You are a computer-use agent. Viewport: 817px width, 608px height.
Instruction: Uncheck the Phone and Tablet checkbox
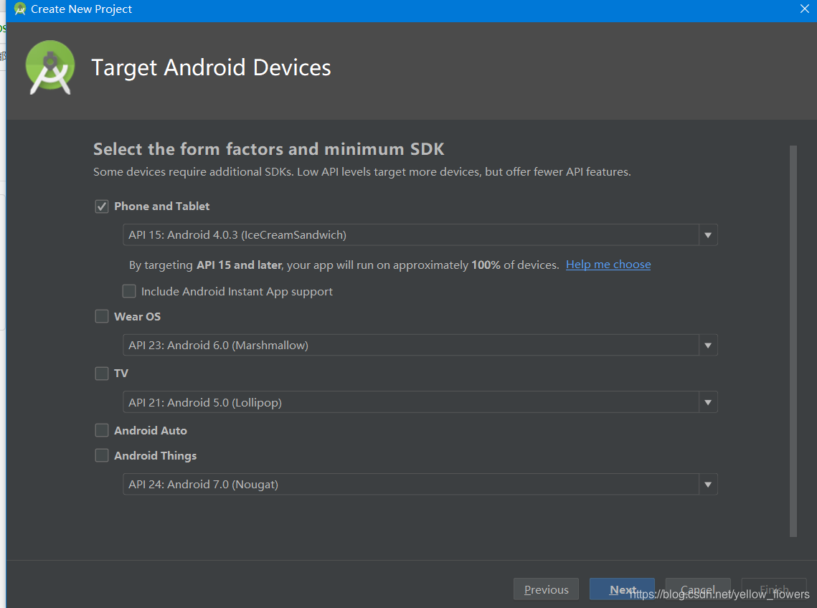point(102,206)
